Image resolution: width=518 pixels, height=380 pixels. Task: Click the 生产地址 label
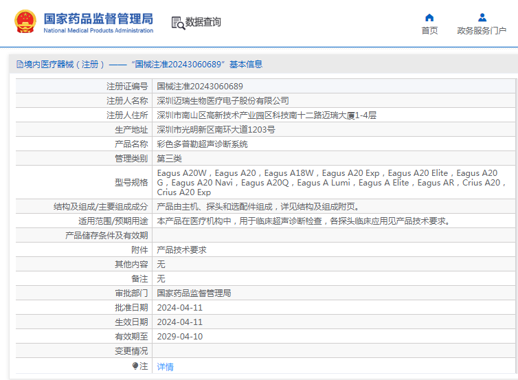(131, 130)
